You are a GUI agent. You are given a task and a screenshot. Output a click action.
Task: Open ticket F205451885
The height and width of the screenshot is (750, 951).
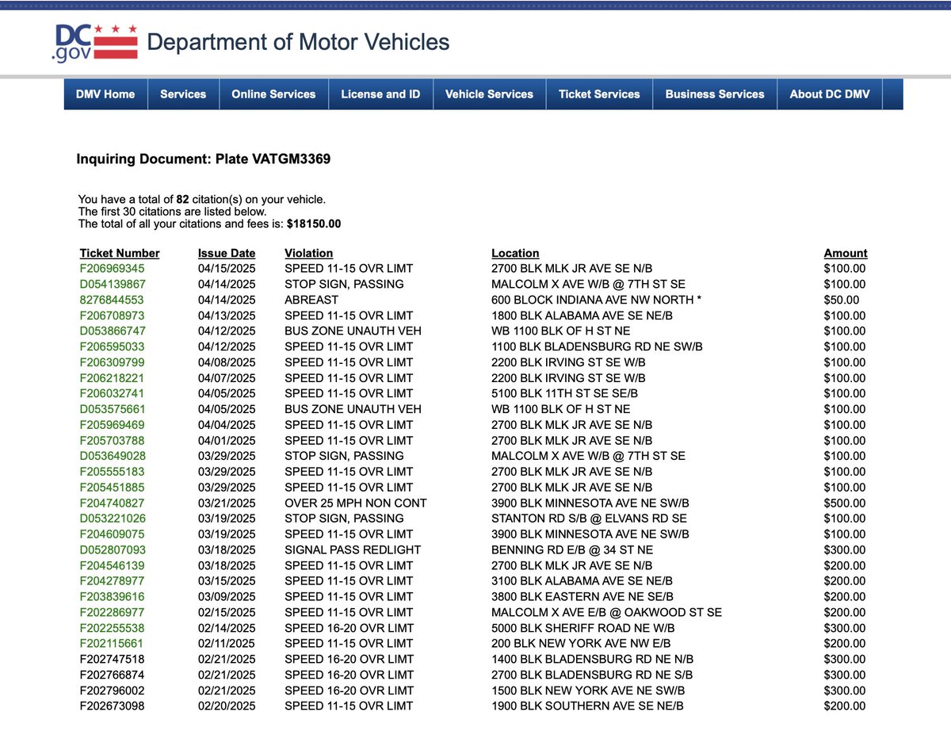[x=113, y=487]
